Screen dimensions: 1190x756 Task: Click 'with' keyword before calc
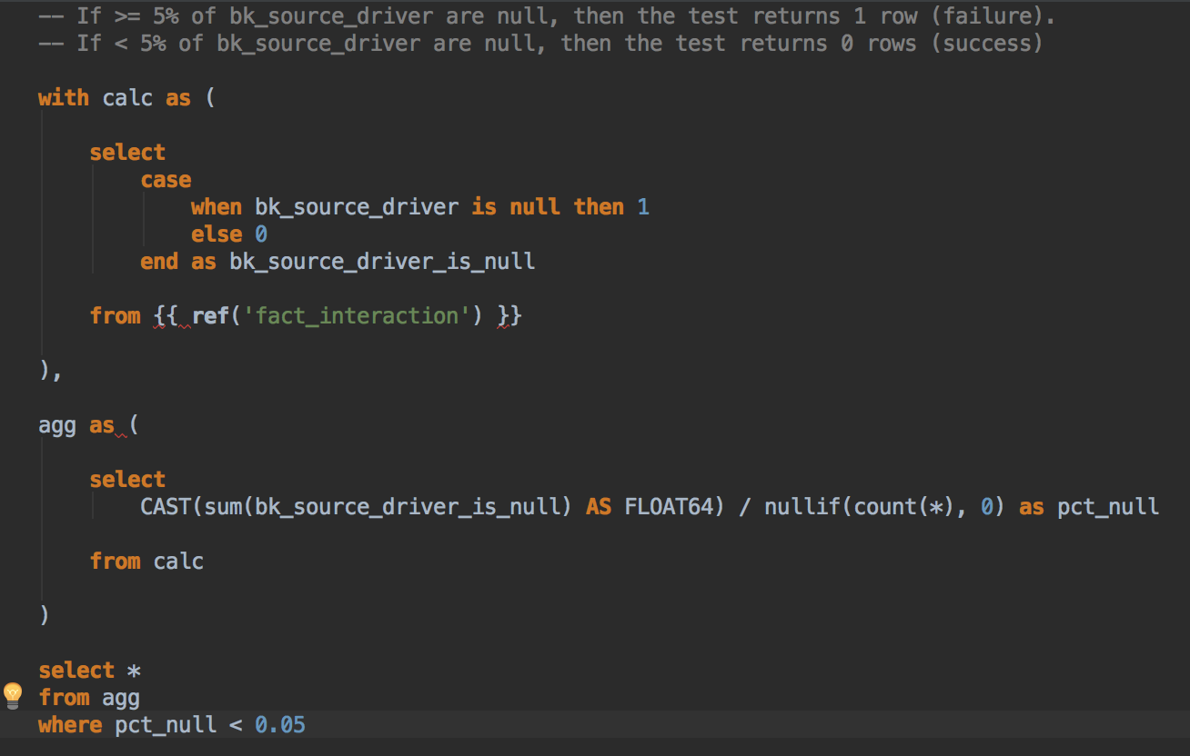point(64,98)
